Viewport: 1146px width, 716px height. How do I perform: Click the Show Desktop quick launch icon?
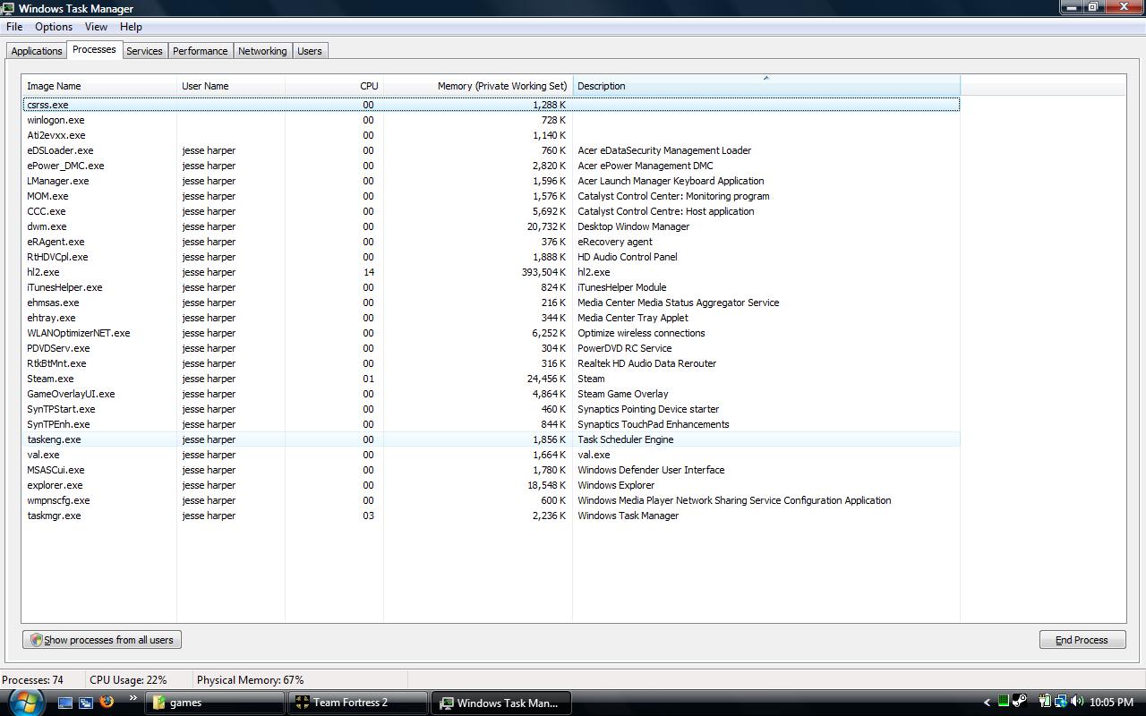(x=65, y=703)
